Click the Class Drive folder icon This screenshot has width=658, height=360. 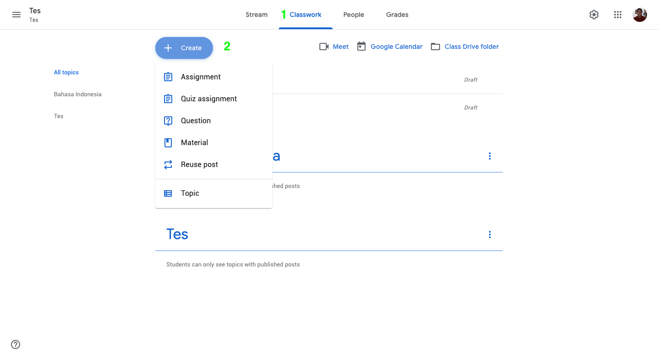click(x=435, y=47)
